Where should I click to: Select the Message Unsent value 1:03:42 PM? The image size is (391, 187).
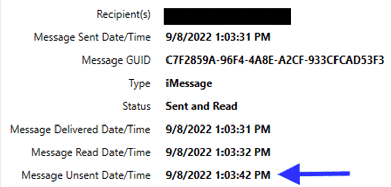point(218,175)
